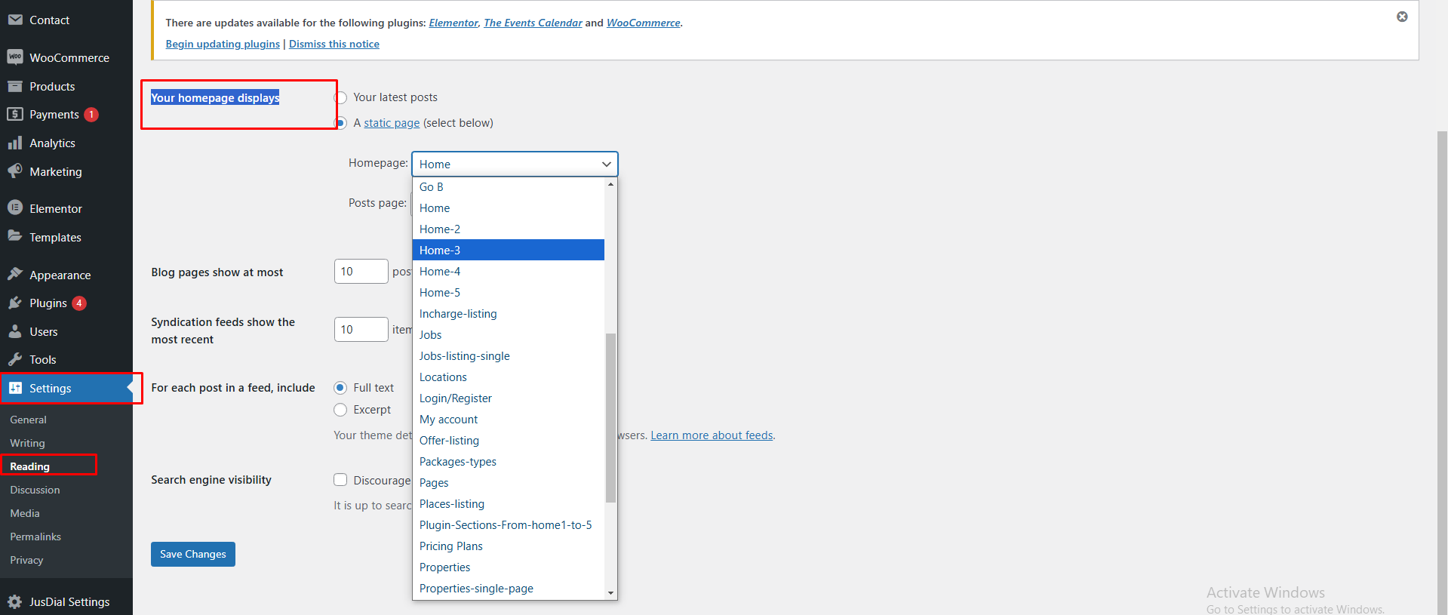Toggle the search engine visibility checkbox

340,480
